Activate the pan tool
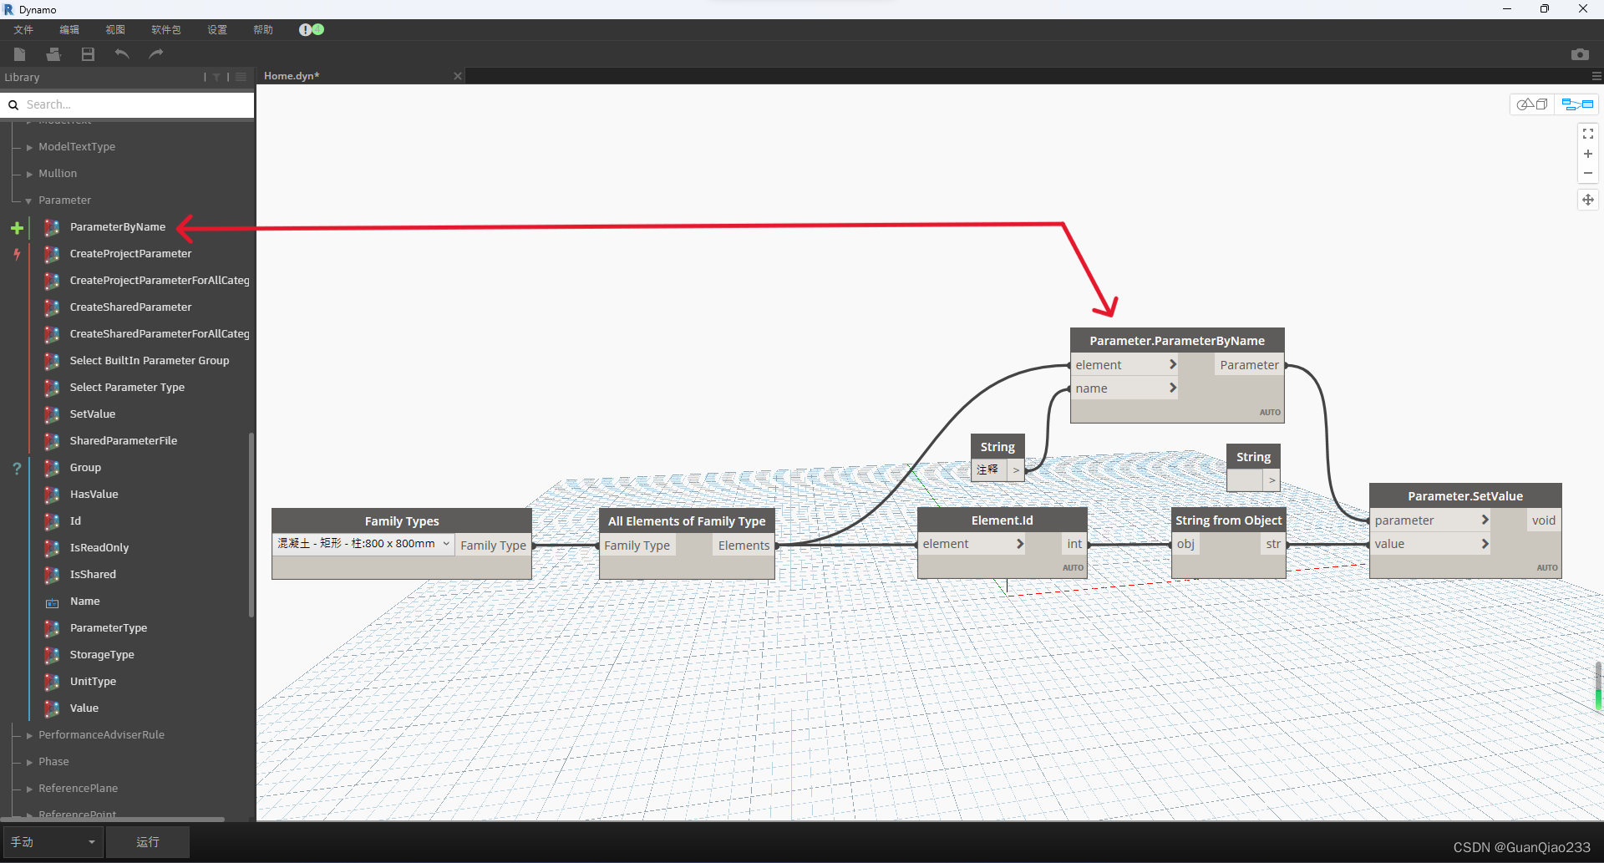This screenshot has width=1604, height=863. click(x=1588, y=200)
